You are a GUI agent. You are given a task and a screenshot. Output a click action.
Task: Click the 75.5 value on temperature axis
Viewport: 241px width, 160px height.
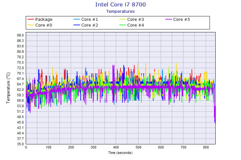[x=20, y=62]
